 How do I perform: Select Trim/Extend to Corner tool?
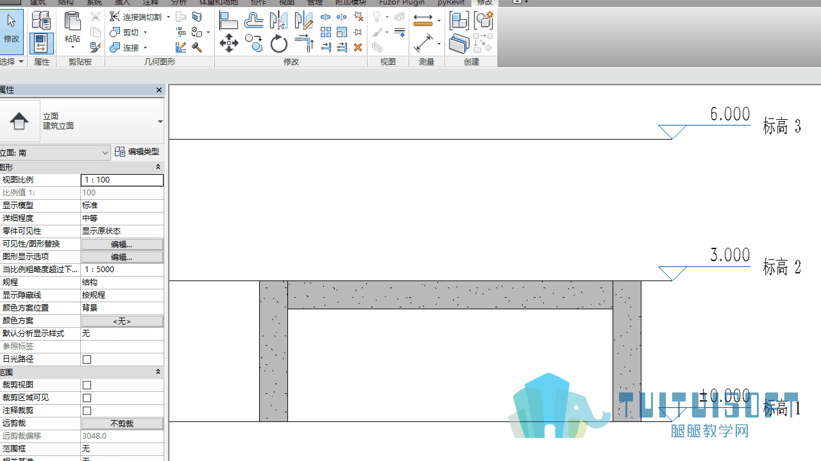coord(303,44)
